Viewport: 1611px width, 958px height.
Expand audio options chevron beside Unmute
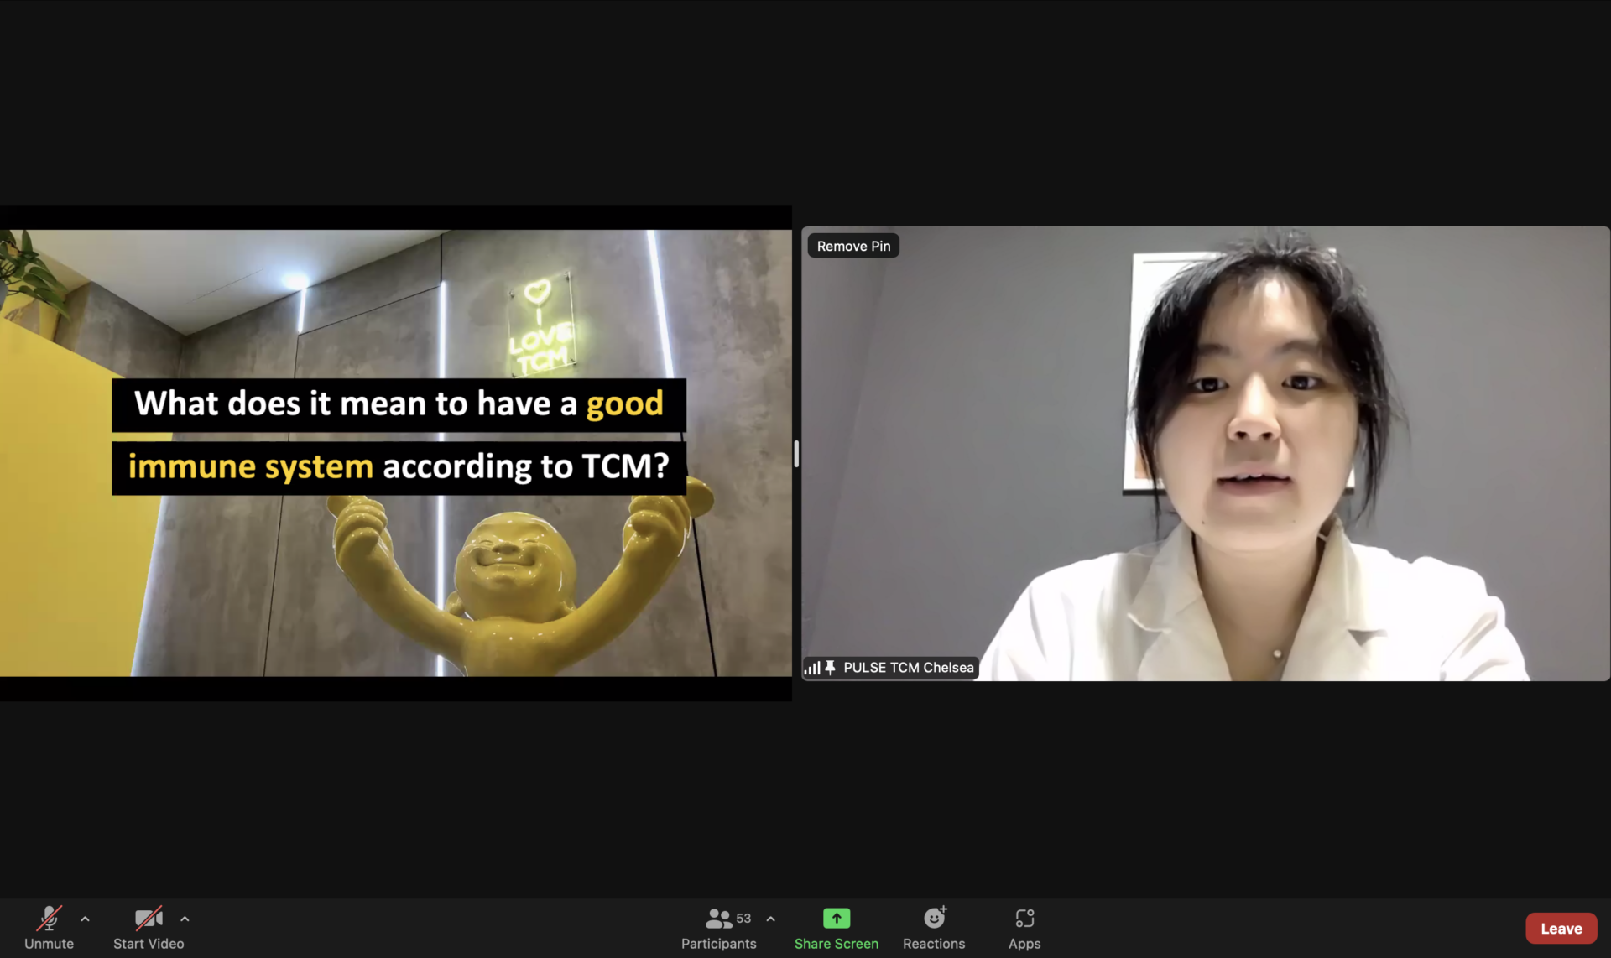click(x=85, y=919)
